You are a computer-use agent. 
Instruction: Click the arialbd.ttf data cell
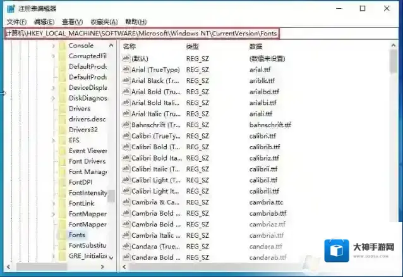point(264,92)
